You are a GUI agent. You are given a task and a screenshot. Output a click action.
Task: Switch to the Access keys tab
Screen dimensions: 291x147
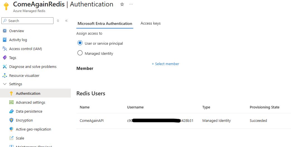click(151, 23)
